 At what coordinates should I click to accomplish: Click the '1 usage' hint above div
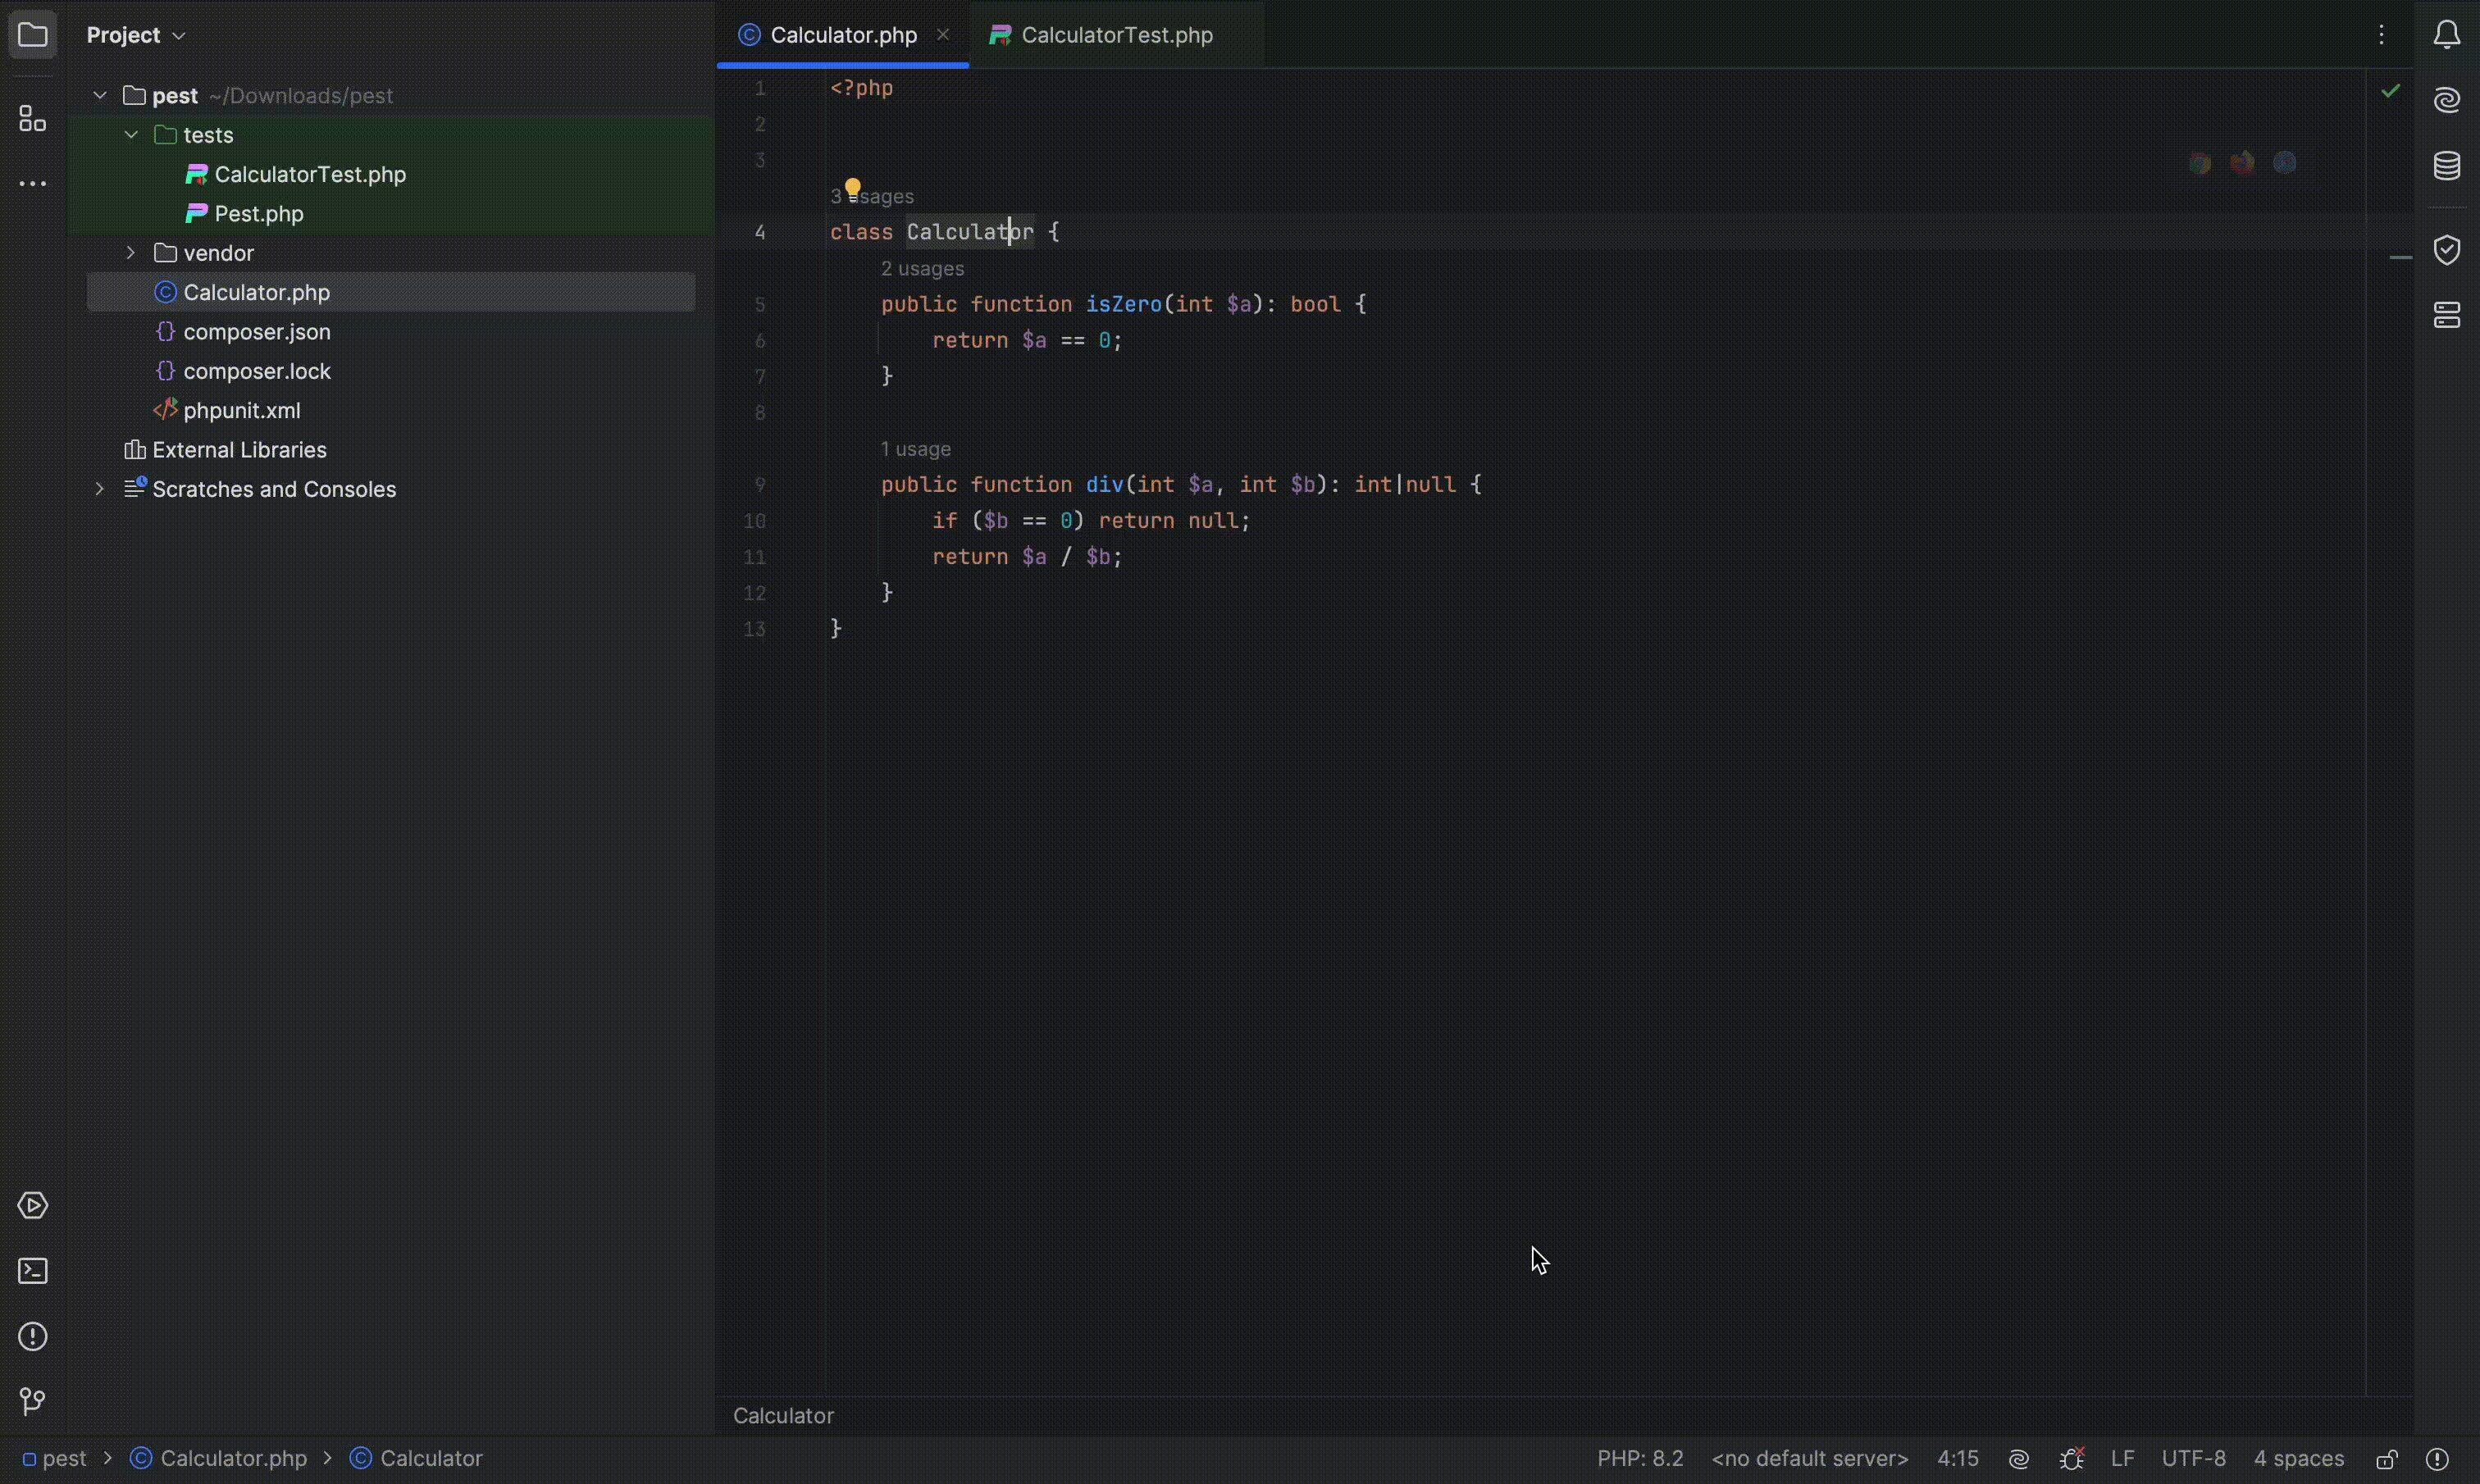[x=916, y=450]
